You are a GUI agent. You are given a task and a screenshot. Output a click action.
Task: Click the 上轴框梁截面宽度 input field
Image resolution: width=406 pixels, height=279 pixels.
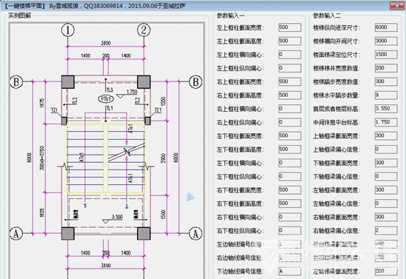[386, 135]
